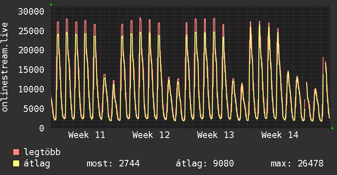Viewport: 337px width, 175px height.
Task: Click the green arrow atop the y-axis
Action: coord(51,4)
